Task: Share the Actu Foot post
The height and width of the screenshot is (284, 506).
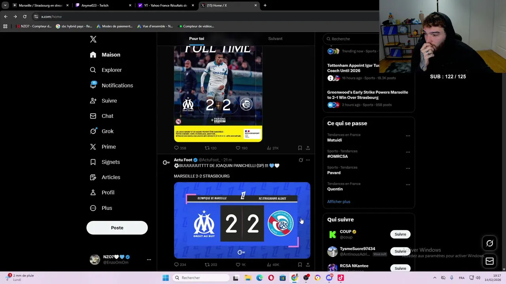Action: 308,265
